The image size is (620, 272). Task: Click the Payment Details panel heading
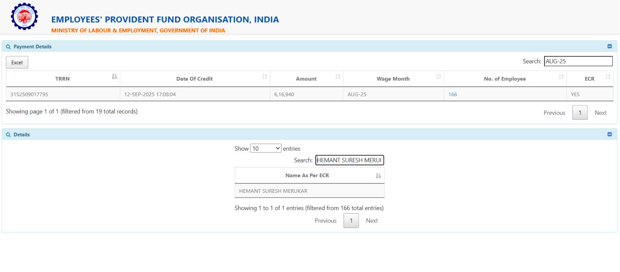tap(33, 47)
